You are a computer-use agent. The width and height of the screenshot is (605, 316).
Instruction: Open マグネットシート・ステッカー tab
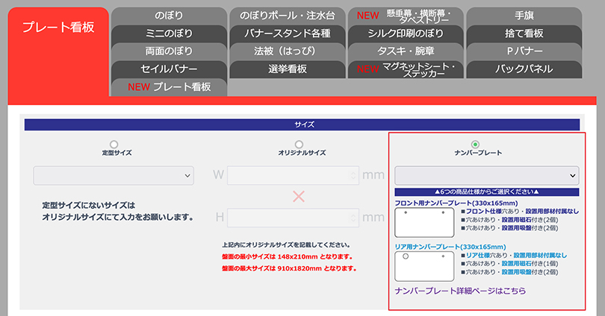406,69
